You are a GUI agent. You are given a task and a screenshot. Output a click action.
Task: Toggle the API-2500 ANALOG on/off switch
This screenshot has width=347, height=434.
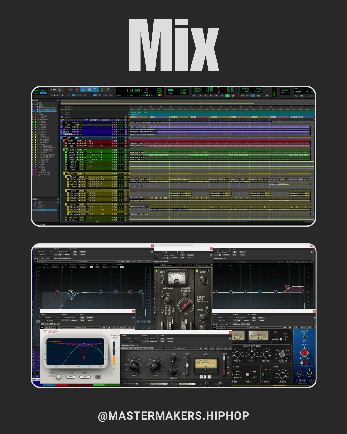pos(304,338)
